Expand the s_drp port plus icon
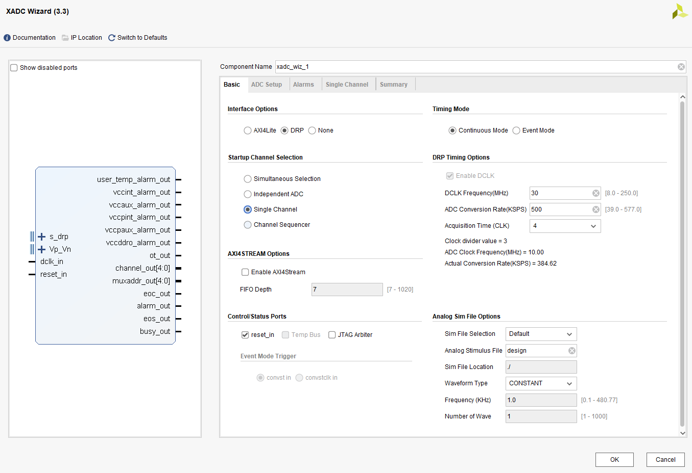692x473 pixels. (42, 236)
